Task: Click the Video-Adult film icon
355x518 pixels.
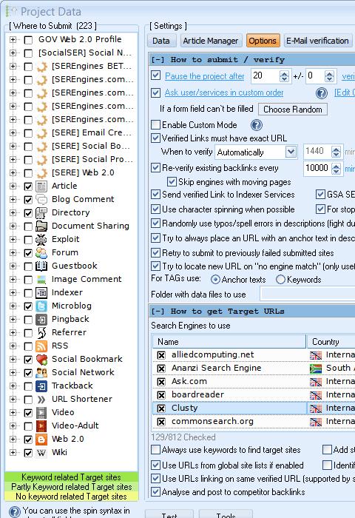Action: (41, 426)
